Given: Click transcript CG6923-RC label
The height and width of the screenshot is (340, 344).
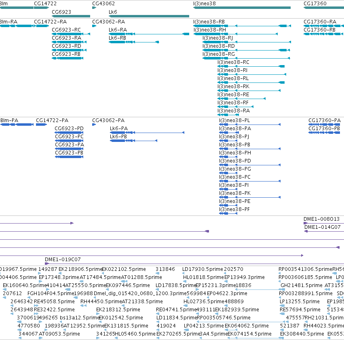Looking at the screenshot, I should (66, 30).
